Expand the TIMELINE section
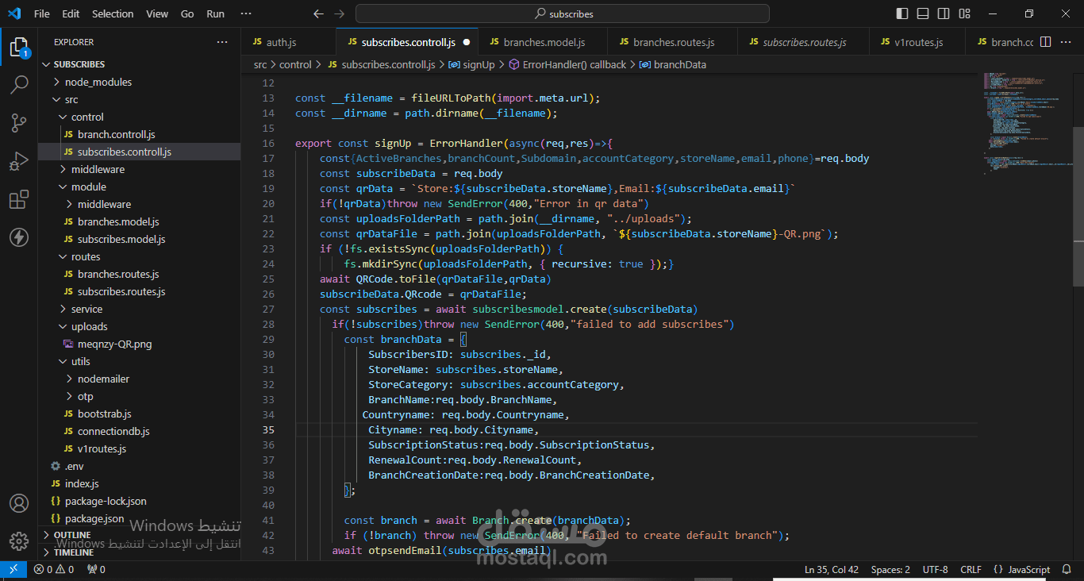Screen dimensions: 1084x581 (x=139, y=552)
